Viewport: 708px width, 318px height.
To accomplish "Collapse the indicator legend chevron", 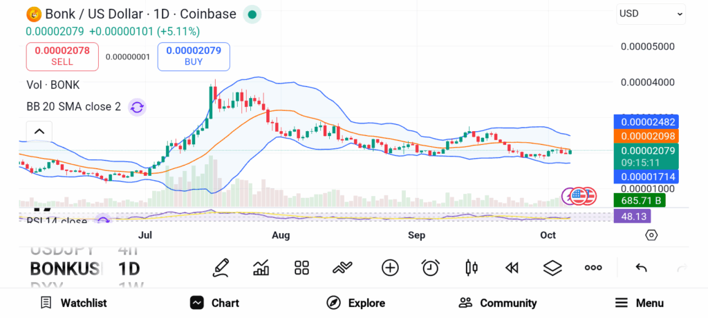I will pyautogui.click(x=39, y=131).
